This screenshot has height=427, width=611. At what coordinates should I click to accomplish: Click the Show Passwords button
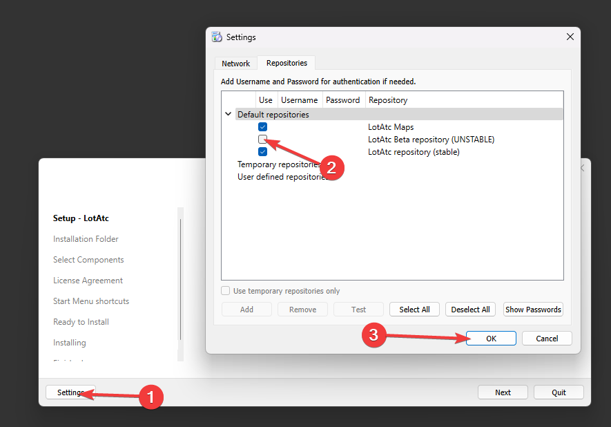pyautogui.click(x=533, y=310)
